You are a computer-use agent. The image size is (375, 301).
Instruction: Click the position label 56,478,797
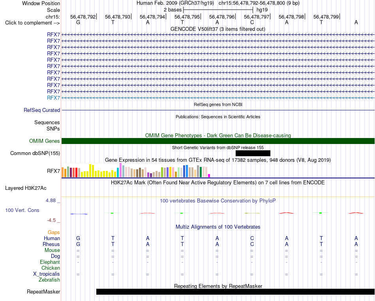point(257,17)
